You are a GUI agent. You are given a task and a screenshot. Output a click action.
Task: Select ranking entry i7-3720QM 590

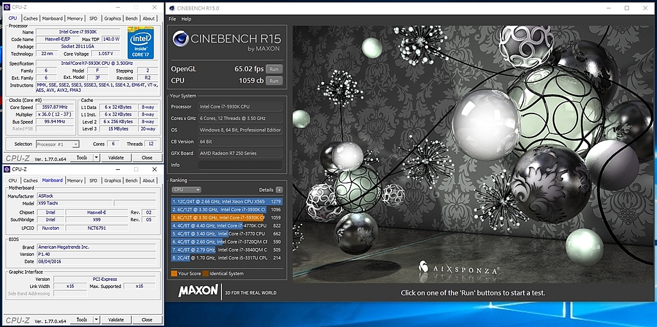(226, 242)
